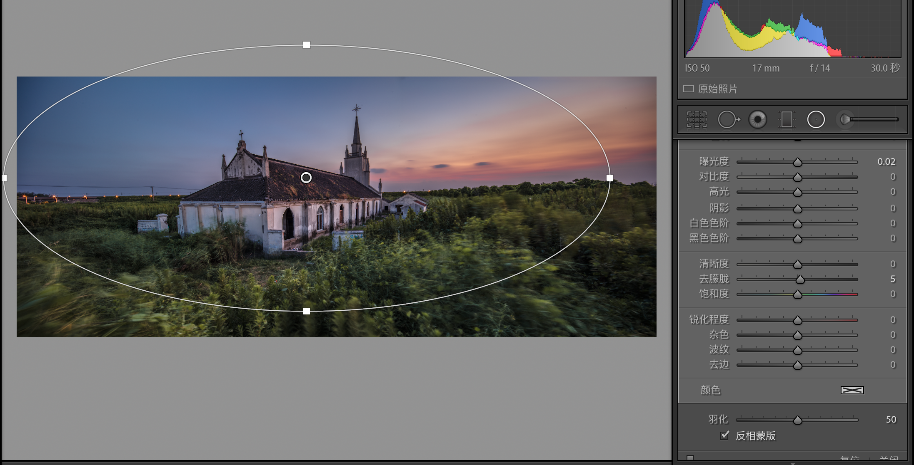Click the 去朦胧 dehaze slider handle
914x465 pixels.
coord(800,279)
